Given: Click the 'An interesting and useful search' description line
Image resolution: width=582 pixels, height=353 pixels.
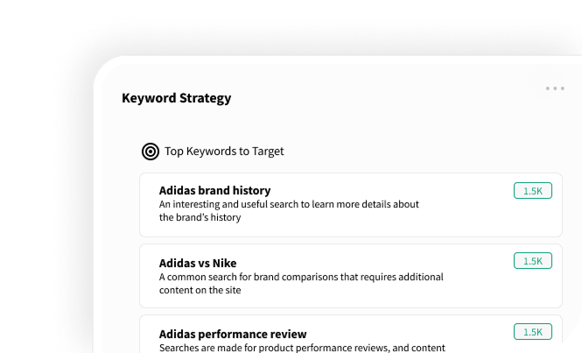Looking at the screenshot, I should [x=289, y=204].
